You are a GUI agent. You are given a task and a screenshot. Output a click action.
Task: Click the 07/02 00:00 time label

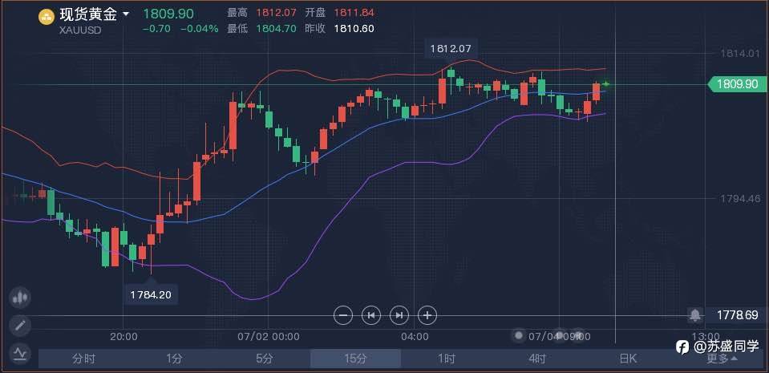tap(269, 337)
